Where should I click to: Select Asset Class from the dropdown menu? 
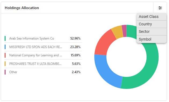coord(152,17)
